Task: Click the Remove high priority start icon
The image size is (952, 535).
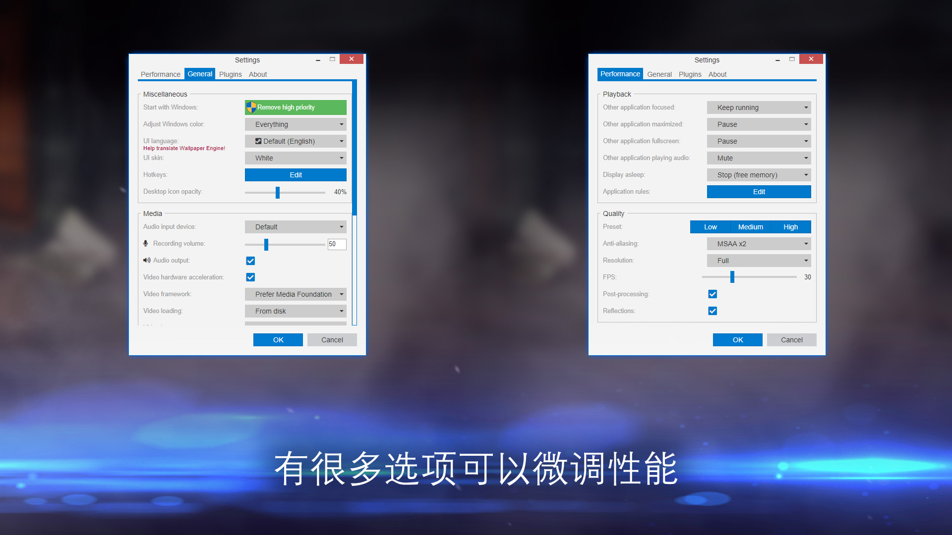Action: click(252, 107)
